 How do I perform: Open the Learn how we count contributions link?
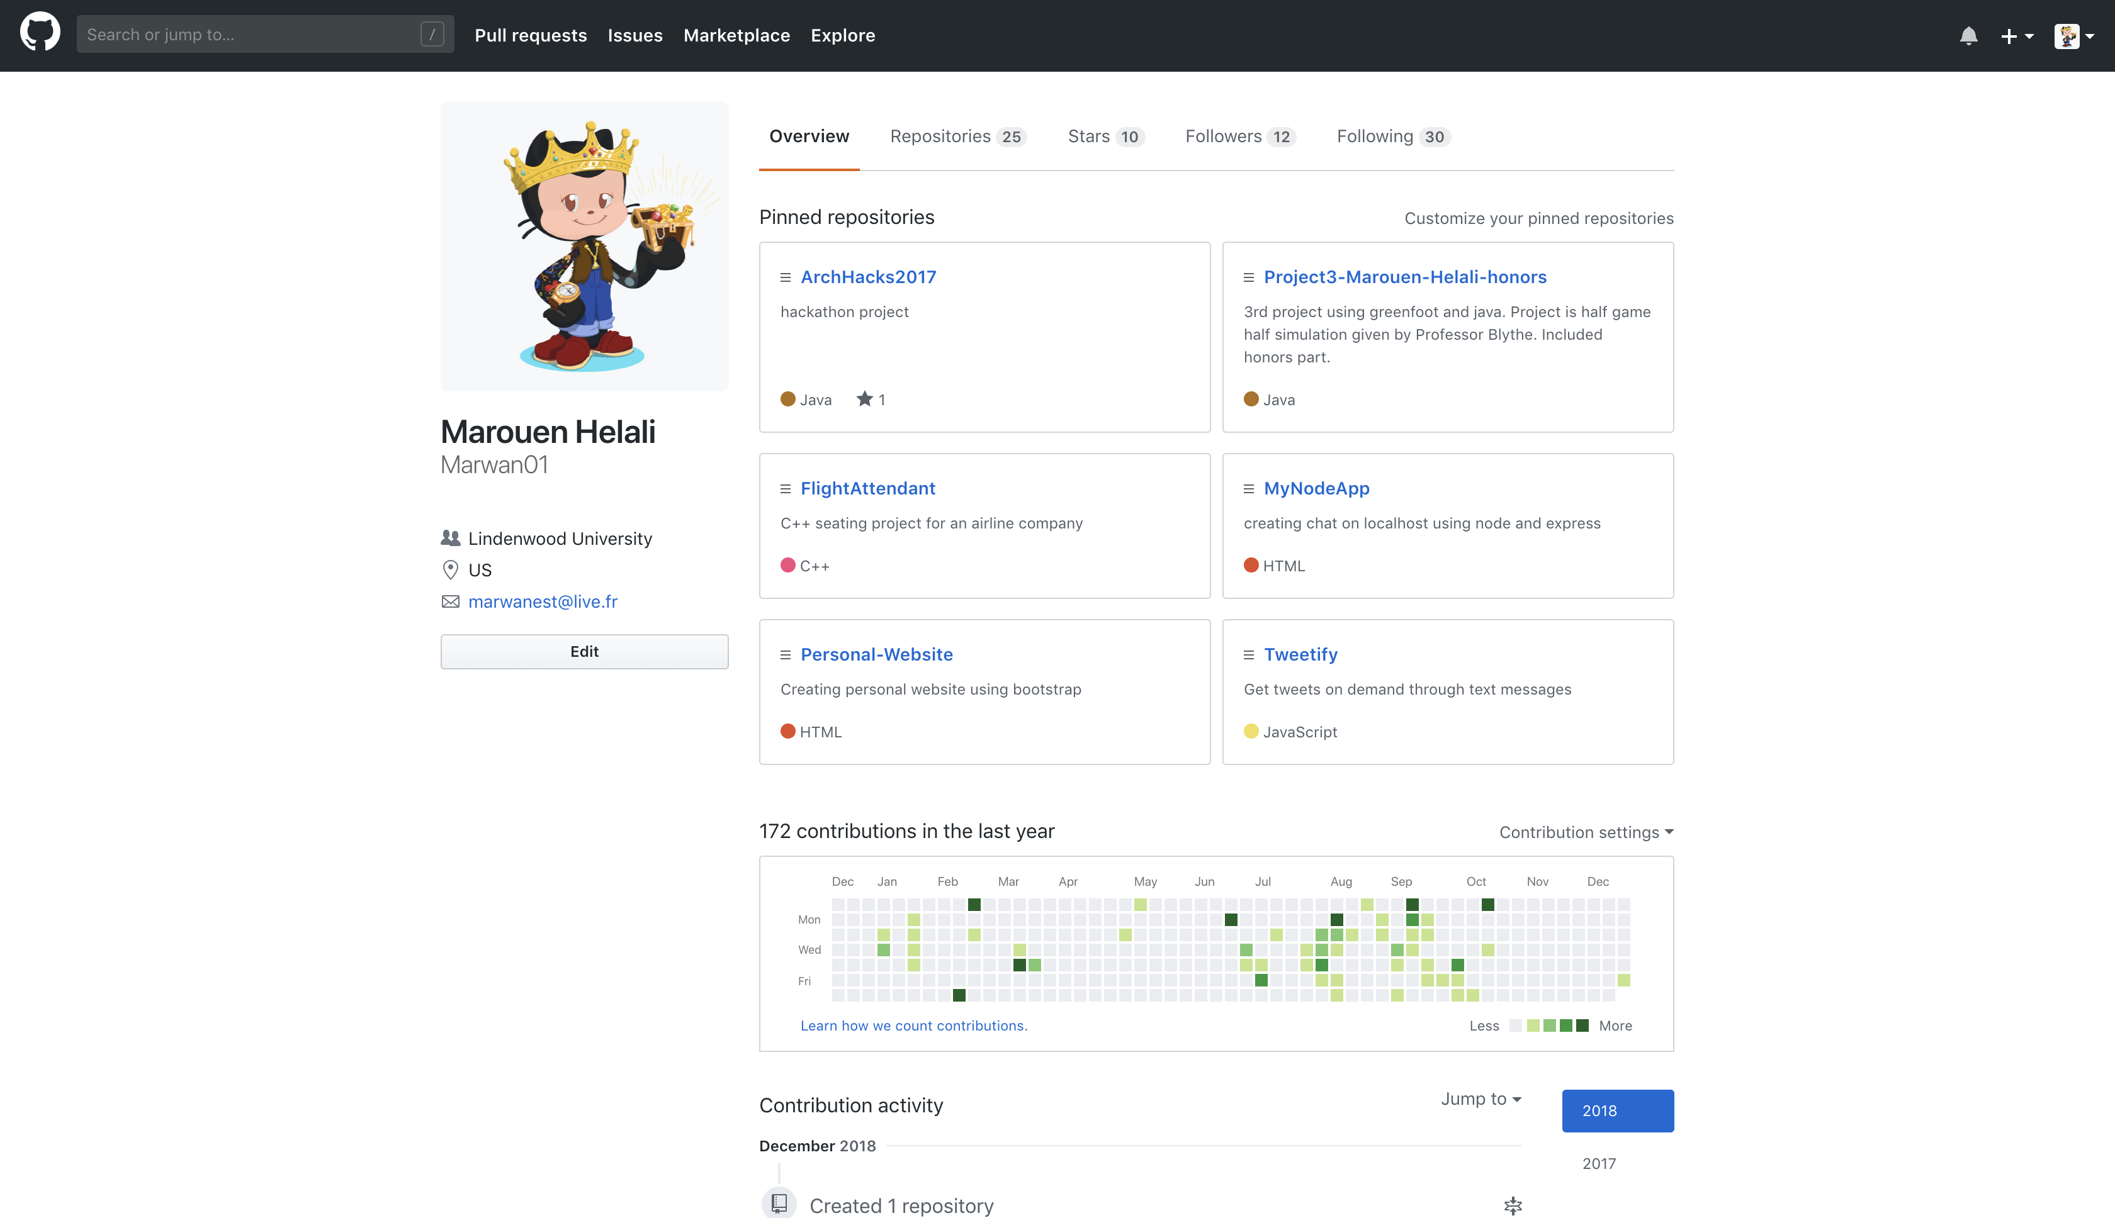pyautogui.click(x=913, y=1025)
